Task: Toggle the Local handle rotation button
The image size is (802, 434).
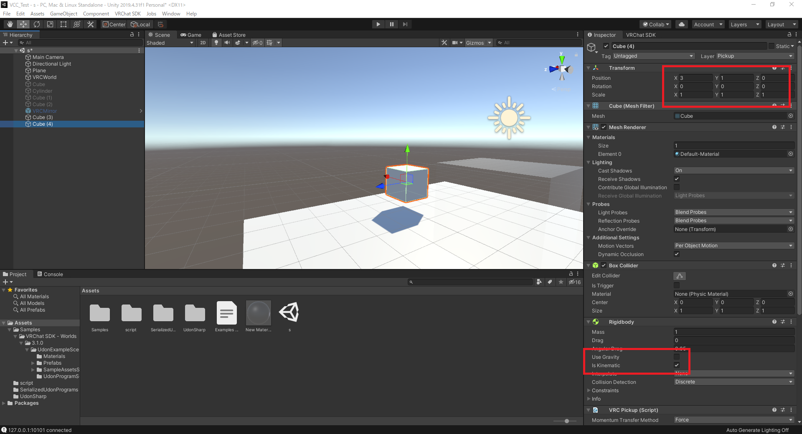Action: [x=140, y=24]
